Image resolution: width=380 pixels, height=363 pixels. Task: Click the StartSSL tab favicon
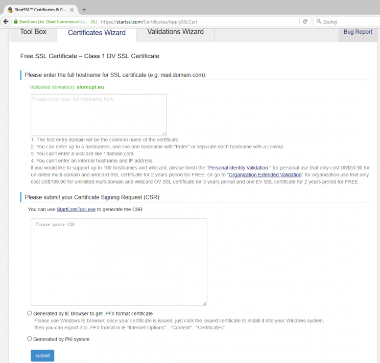[x=10, y=10]
